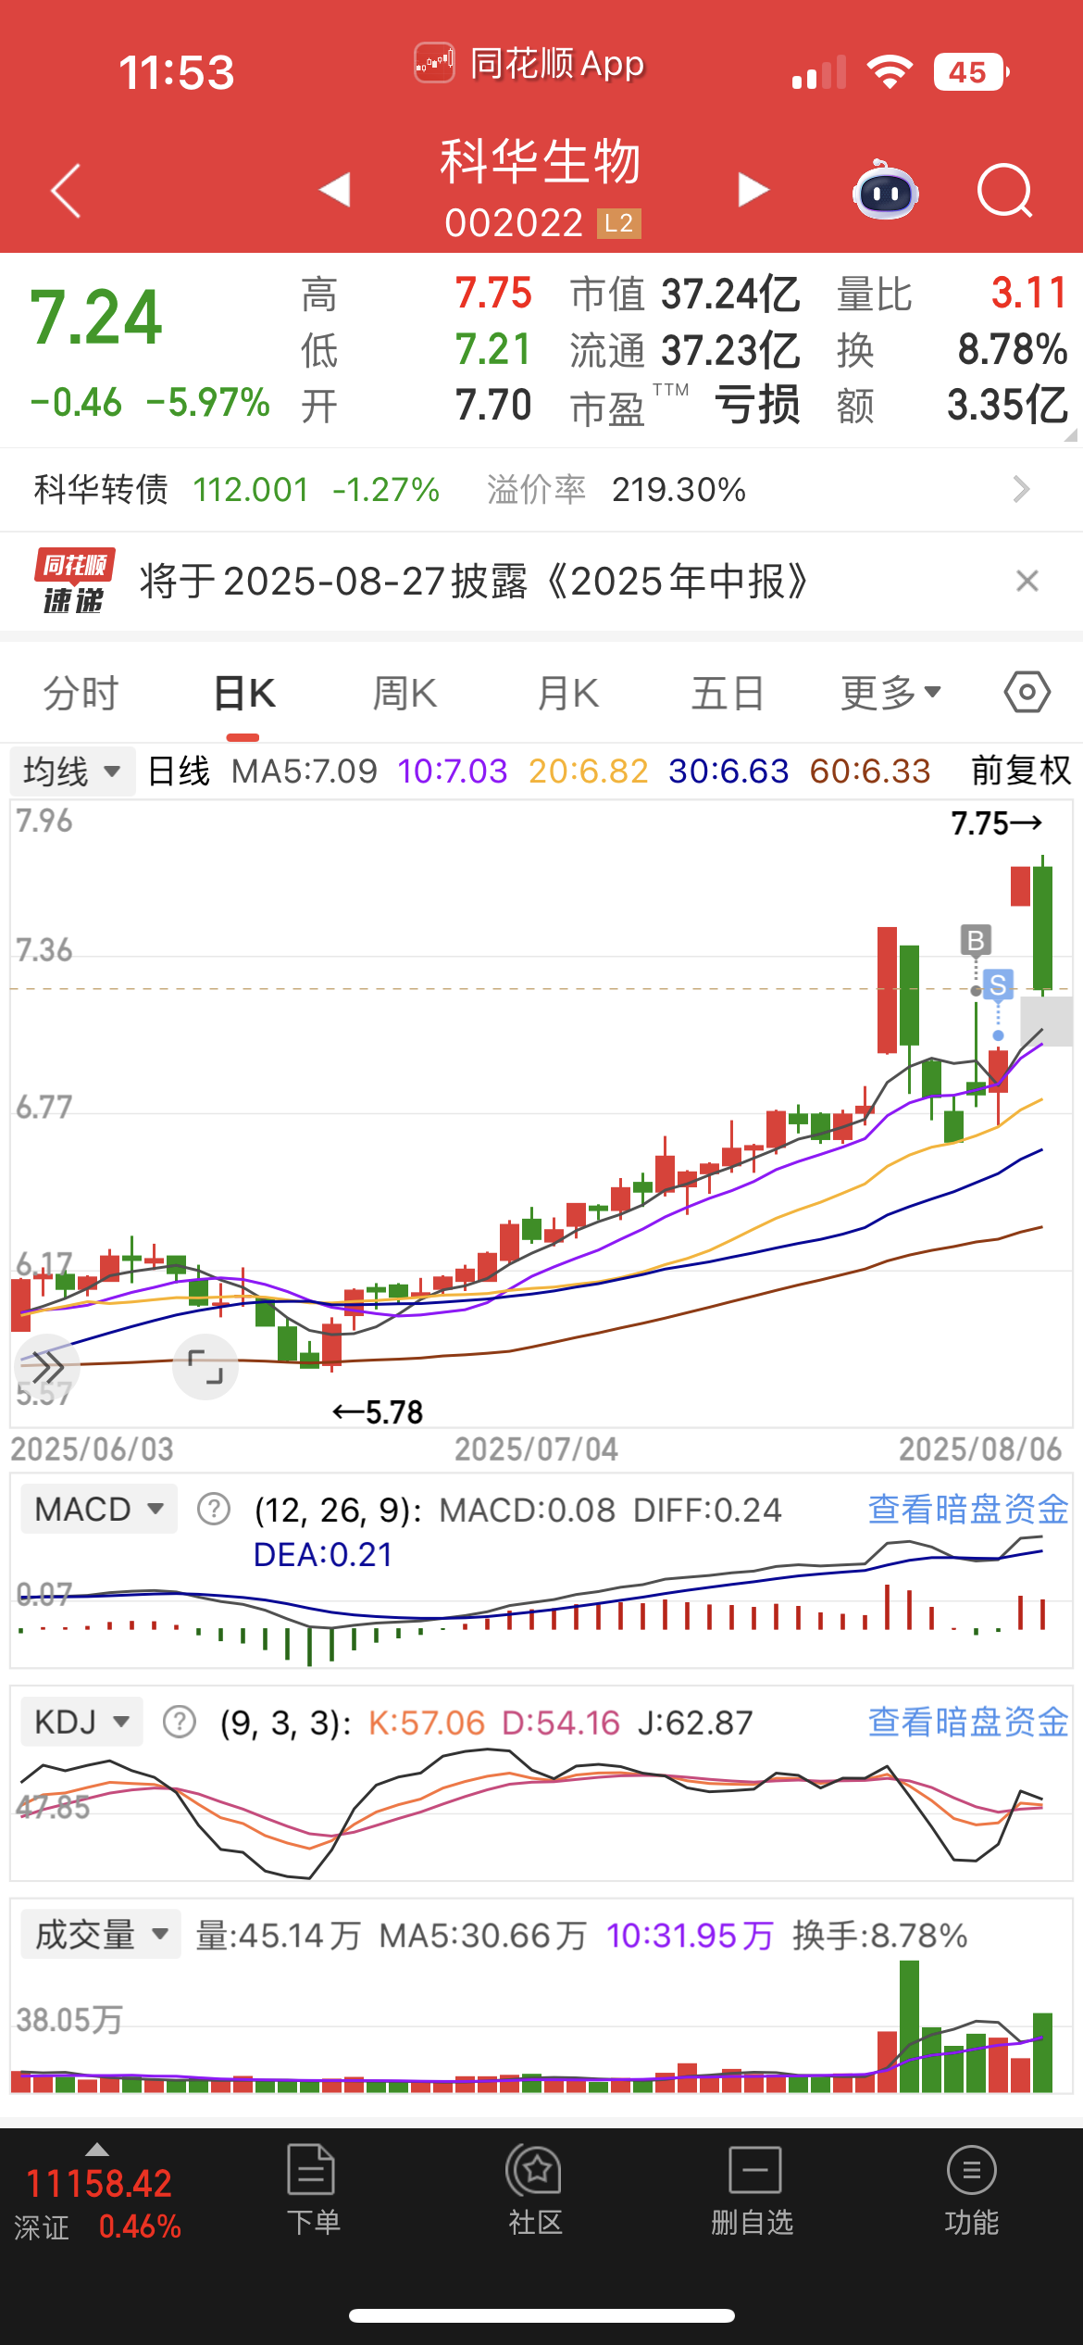Switch to next stock with right triangle
This screenshot has height=2345, width=1083.
[x=753, y=189]
